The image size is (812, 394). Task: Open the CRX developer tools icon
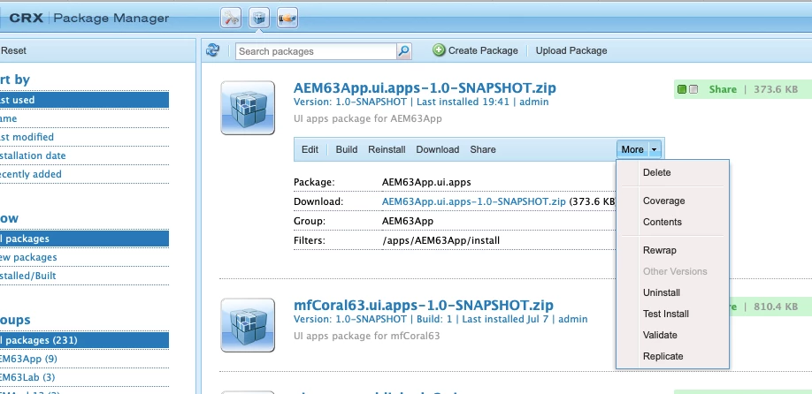(231, 18)
